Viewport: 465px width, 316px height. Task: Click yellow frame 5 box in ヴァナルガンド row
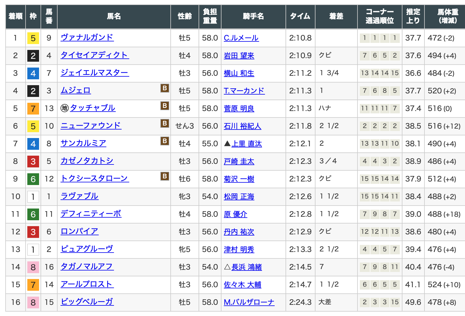click(33, 38)
